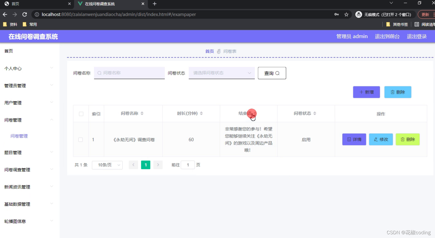
Task: Click the document icon on 详情 button
Action: coord(348,139)
